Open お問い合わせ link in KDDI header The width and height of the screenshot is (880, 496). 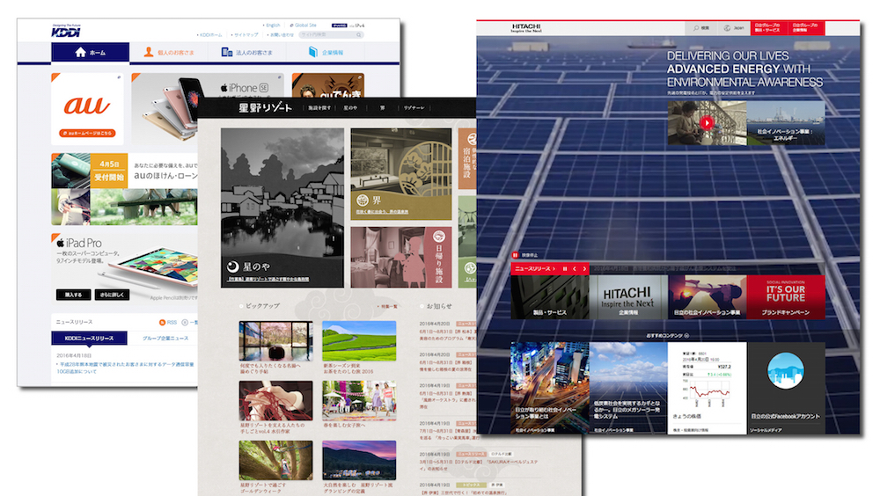click(281, 35)
